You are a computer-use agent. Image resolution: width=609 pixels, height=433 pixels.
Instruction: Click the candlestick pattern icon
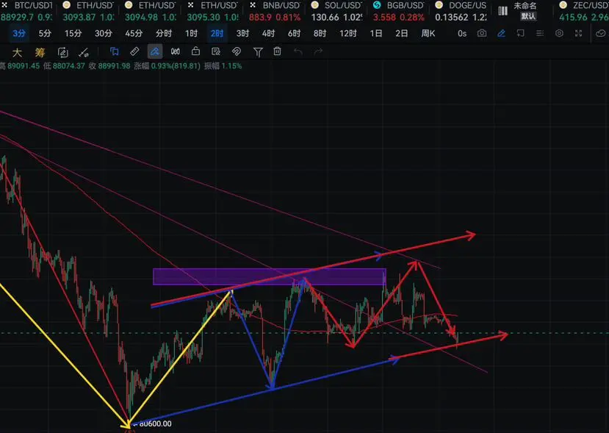pos(176,51)
